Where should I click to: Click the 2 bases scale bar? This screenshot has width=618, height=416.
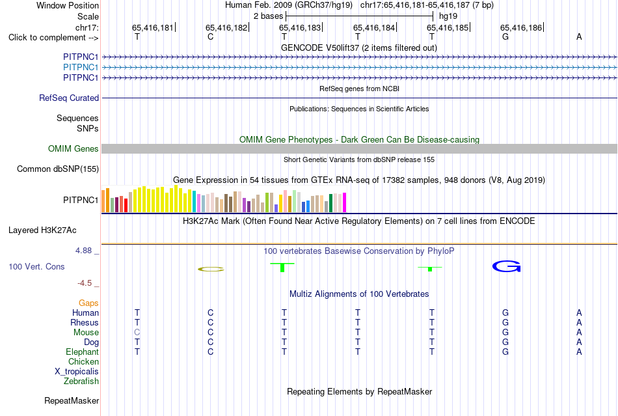coord(360,16)
